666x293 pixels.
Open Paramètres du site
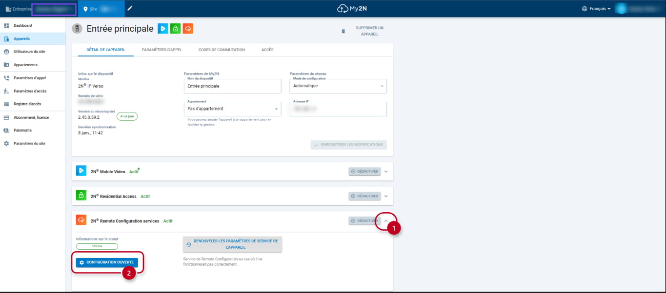[x=33, y=144]
